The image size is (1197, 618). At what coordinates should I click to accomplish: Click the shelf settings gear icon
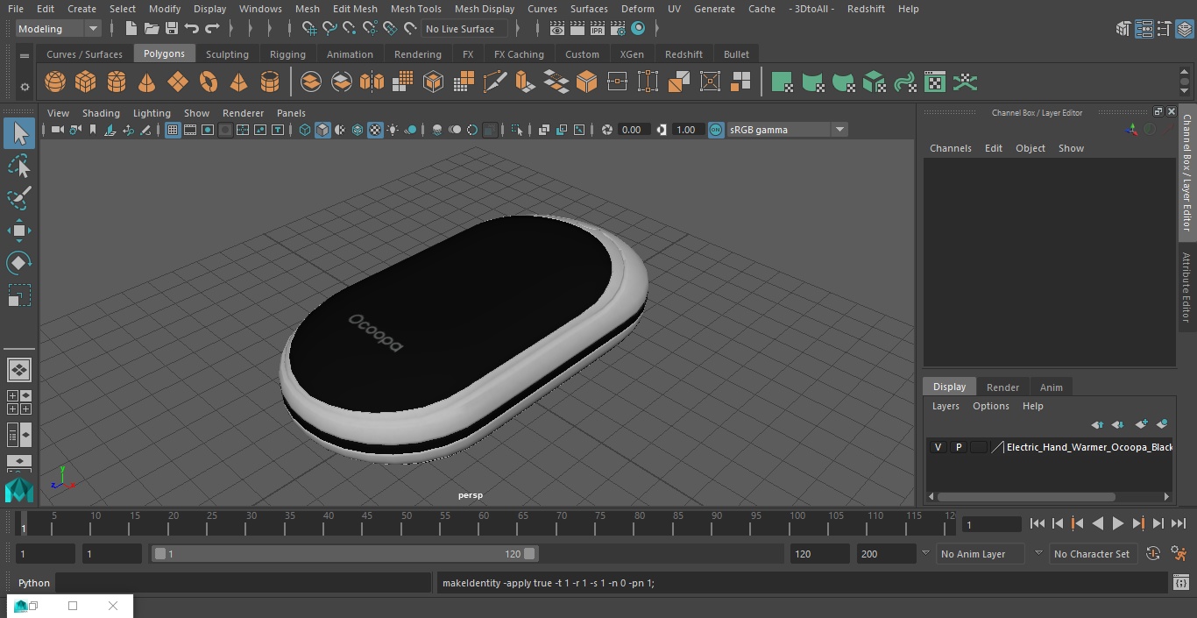pos(25,86)
